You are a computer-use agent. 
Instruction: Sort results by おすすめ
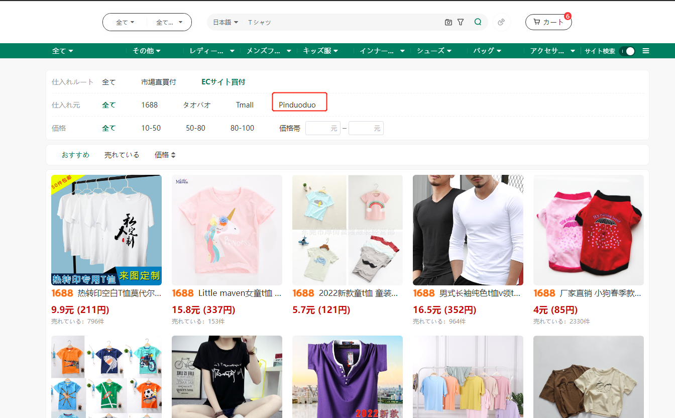[x=76, y=155]
